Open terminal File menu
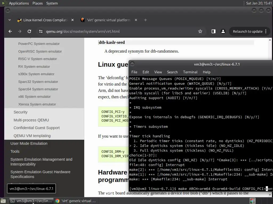 tap(134, 72)
